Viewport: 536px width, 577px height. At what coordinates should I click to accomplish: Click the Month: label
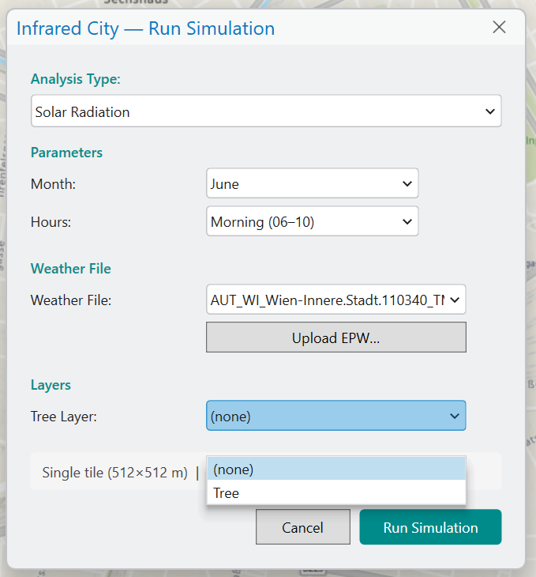coord(54,184)
